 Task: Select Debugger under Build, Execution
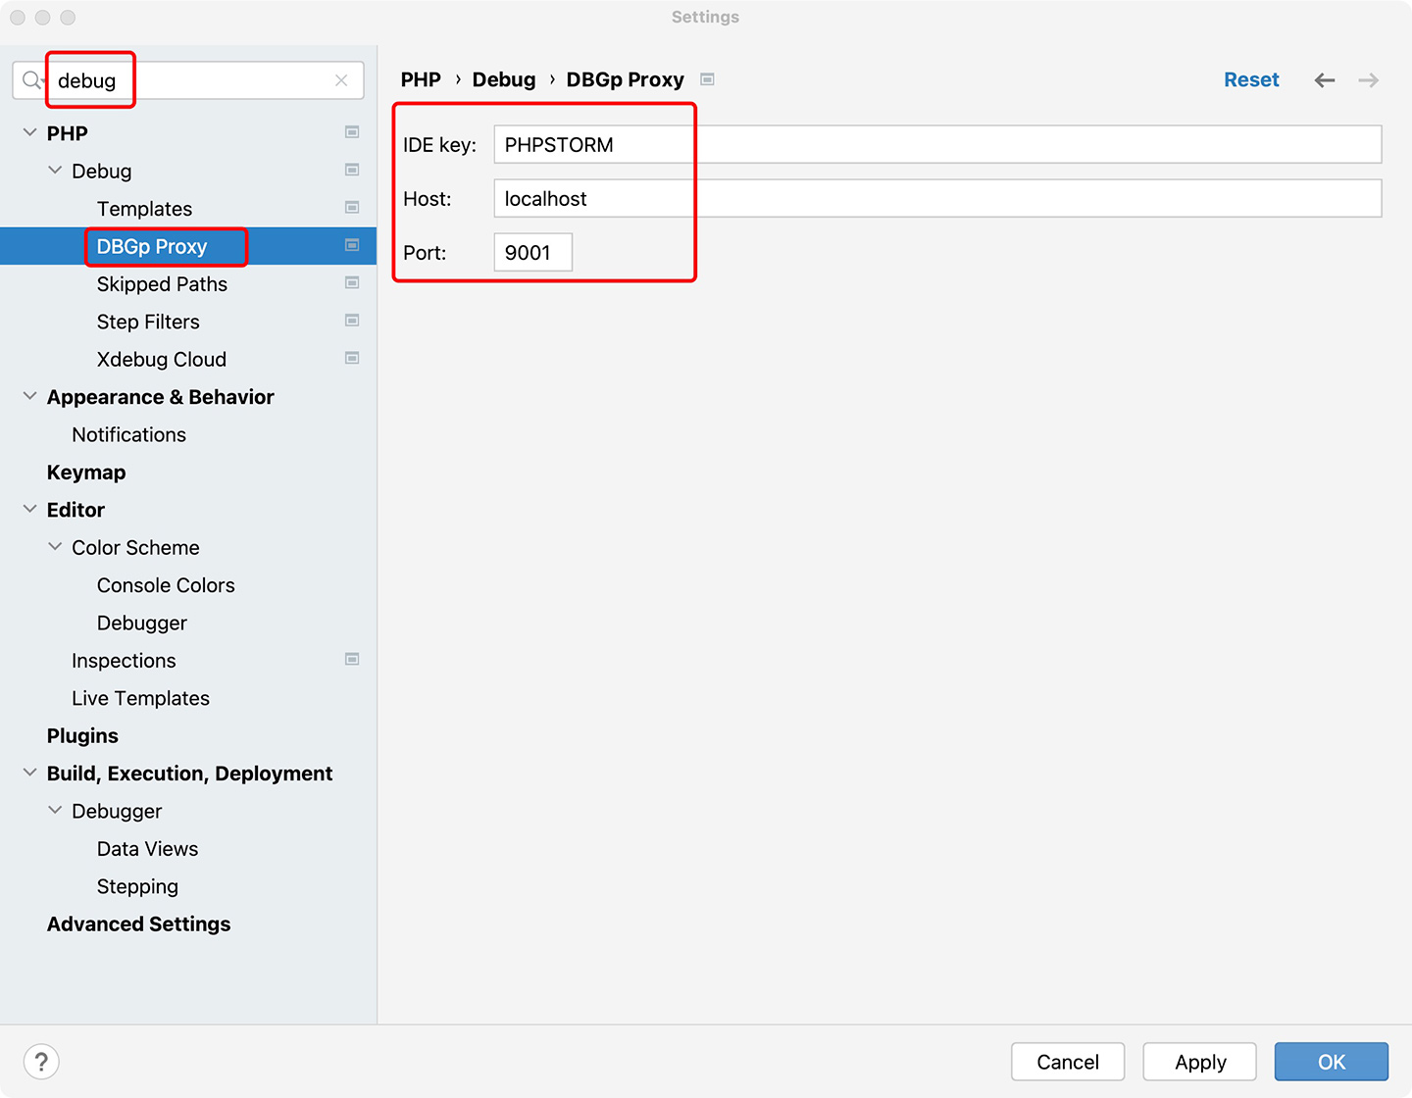(x=117, y=812)
